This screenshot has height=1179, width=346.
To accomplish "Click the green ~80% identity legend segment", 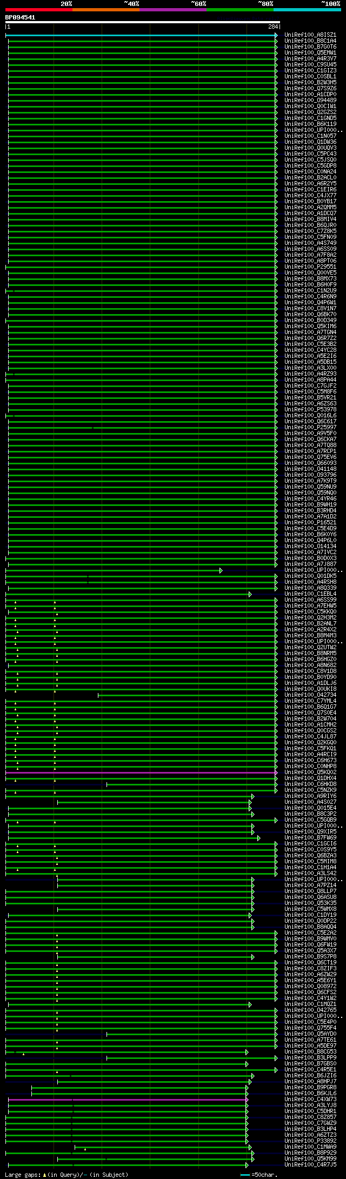I will (240, 9).
